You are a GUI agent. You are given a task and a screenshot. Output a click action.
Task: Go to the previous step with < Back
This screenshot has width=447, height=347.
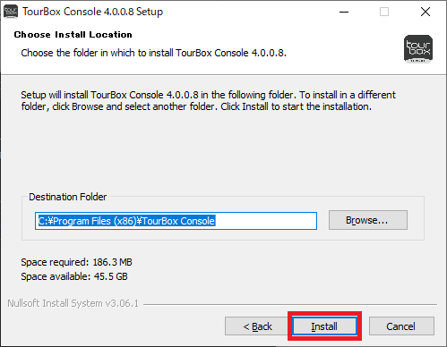(257, 326)
